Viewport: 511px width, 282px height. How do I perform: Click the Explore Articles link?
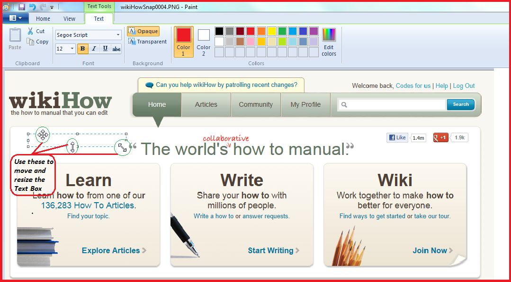pyautogui.click(x=114, y=250)
